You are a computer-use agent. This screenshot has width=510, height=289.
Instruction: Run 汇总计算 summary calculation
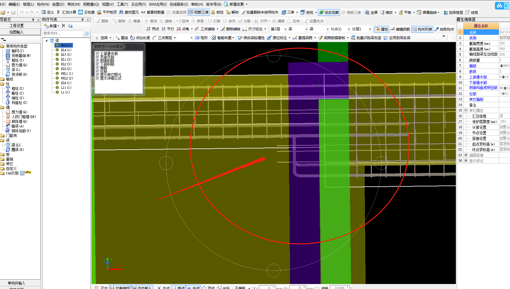[66, 12]
